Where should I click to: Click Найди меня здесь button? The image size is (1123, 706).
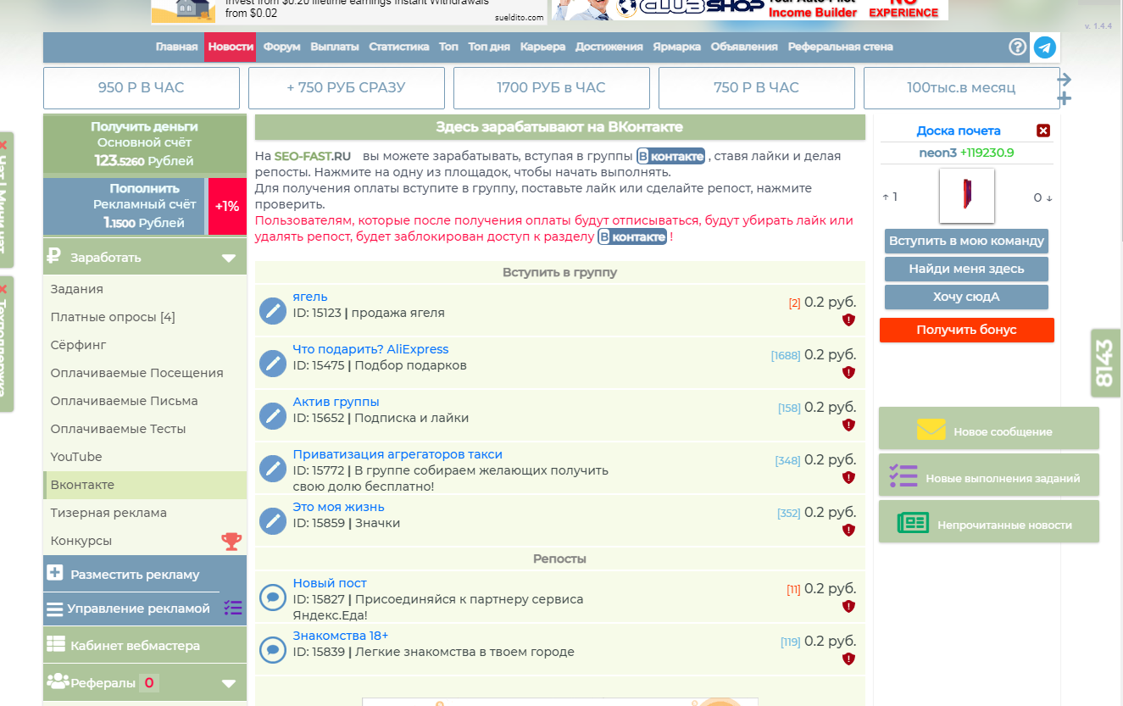point(966,269)
